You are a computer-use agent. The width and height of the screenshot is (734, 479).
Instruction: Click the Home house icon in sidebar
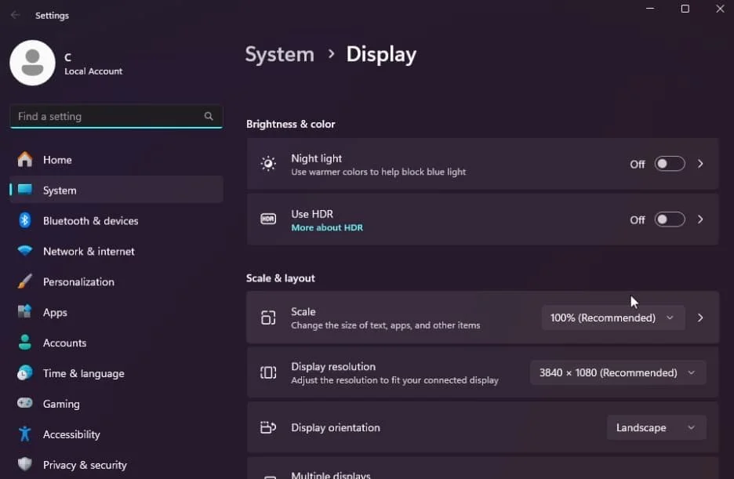coord(25,159)
